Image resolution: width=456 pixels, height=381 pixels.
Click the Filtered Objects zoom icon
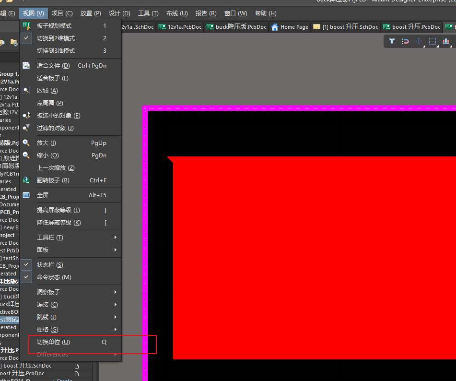pos(26,128)
